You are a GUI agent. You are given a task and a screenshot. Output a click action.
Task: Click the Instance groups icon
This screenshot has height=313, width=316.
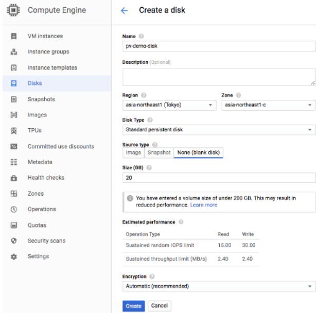(14, 51)
